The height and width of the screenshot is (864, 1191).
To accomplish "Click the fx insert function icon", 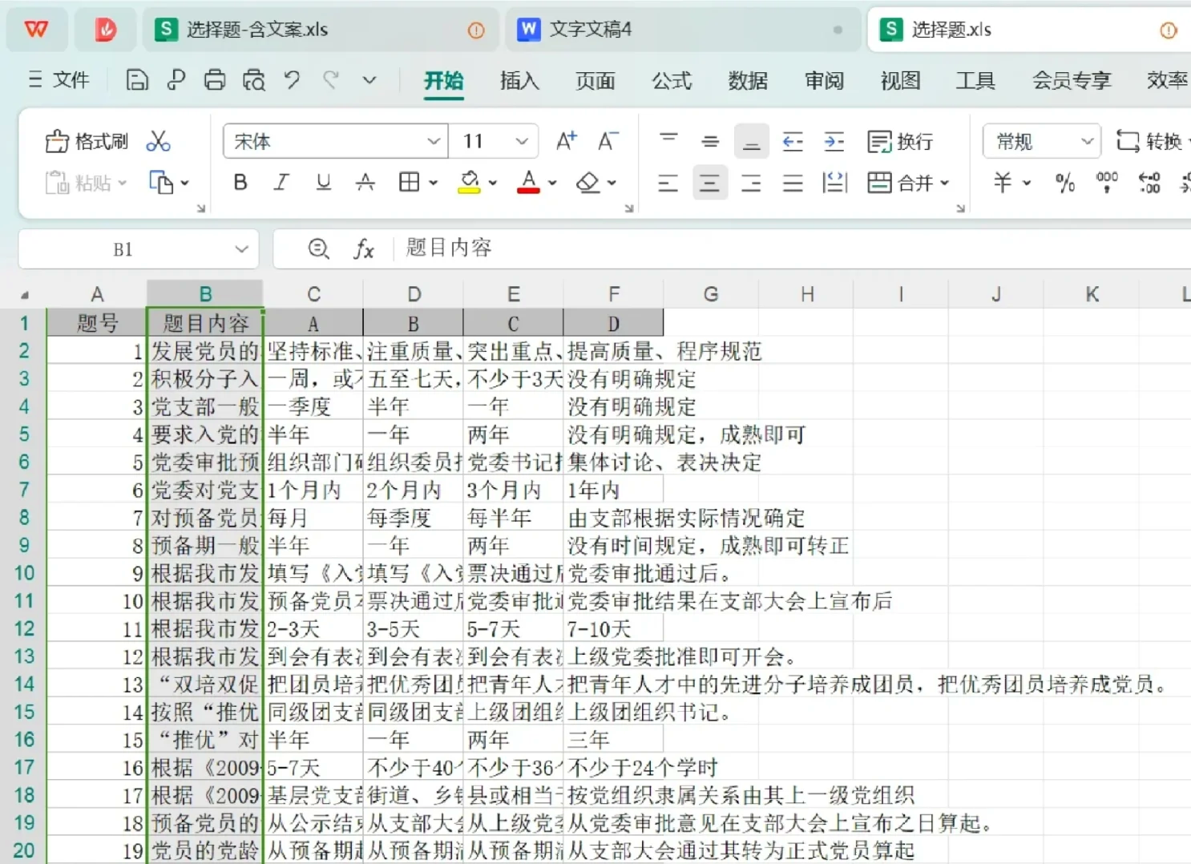I will click(x=364, y=249).
